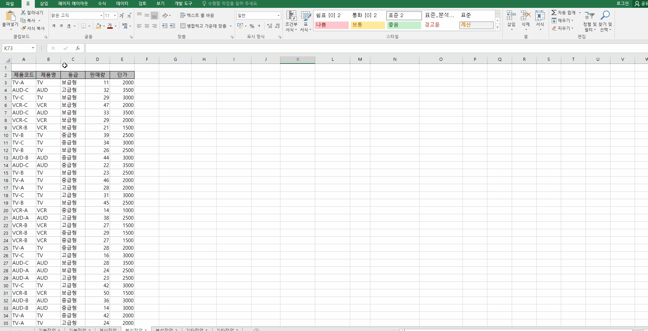Viewport: 648px width, 331px height.
Task: Select the header cell 판매량
Action: click(97, 75)
